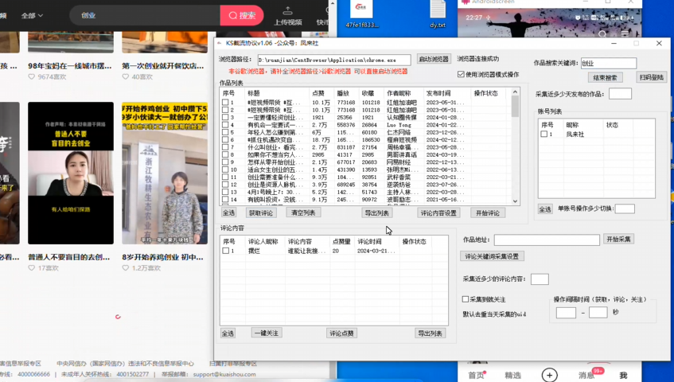Tap the plus (+) create icon in the phone app
674x382 pixels.
point(549,375)
